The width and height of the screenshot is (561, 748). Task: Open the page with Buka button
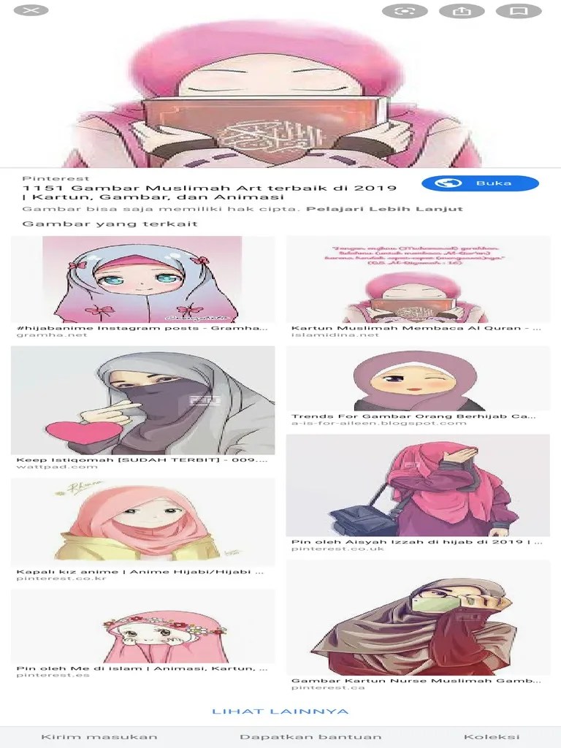click(481, 183)
